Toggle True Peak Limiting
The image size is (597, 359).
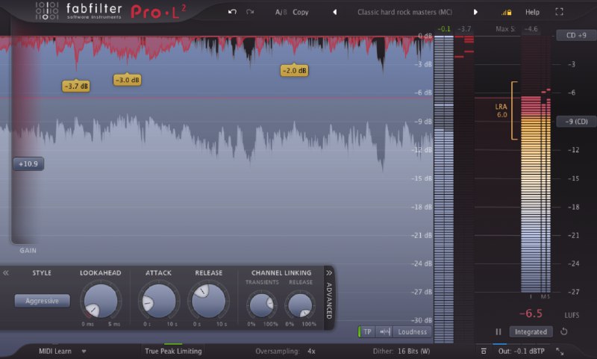point(173,351)
